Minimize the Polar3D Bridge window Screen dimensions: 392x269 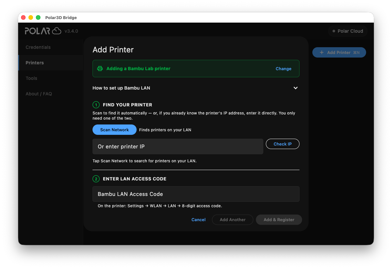[31, 17]
